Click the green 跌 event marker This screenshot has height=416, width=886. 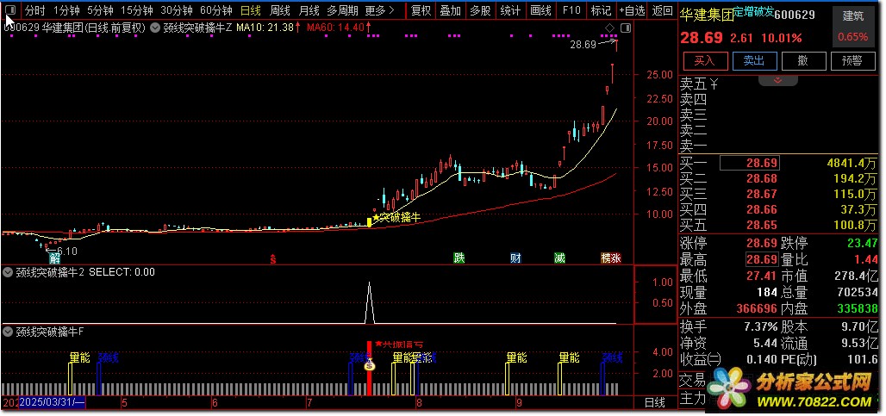coord(459,258)
